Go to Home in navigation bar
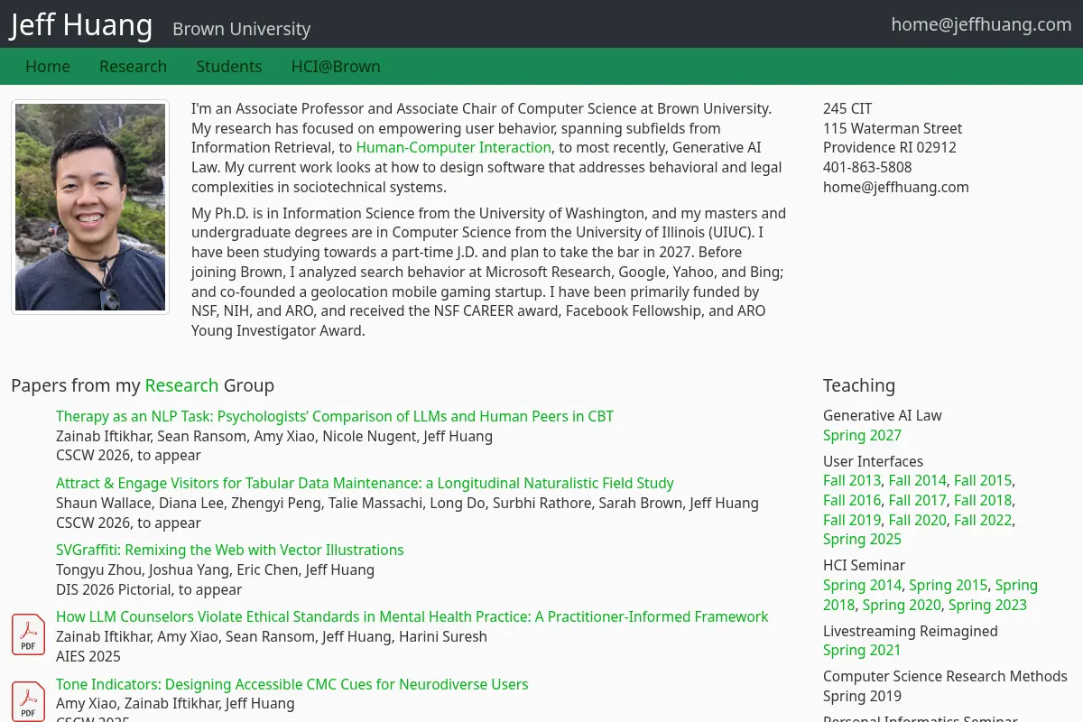The height and width of the screenshot is (722, 1083). coord(48,67)
